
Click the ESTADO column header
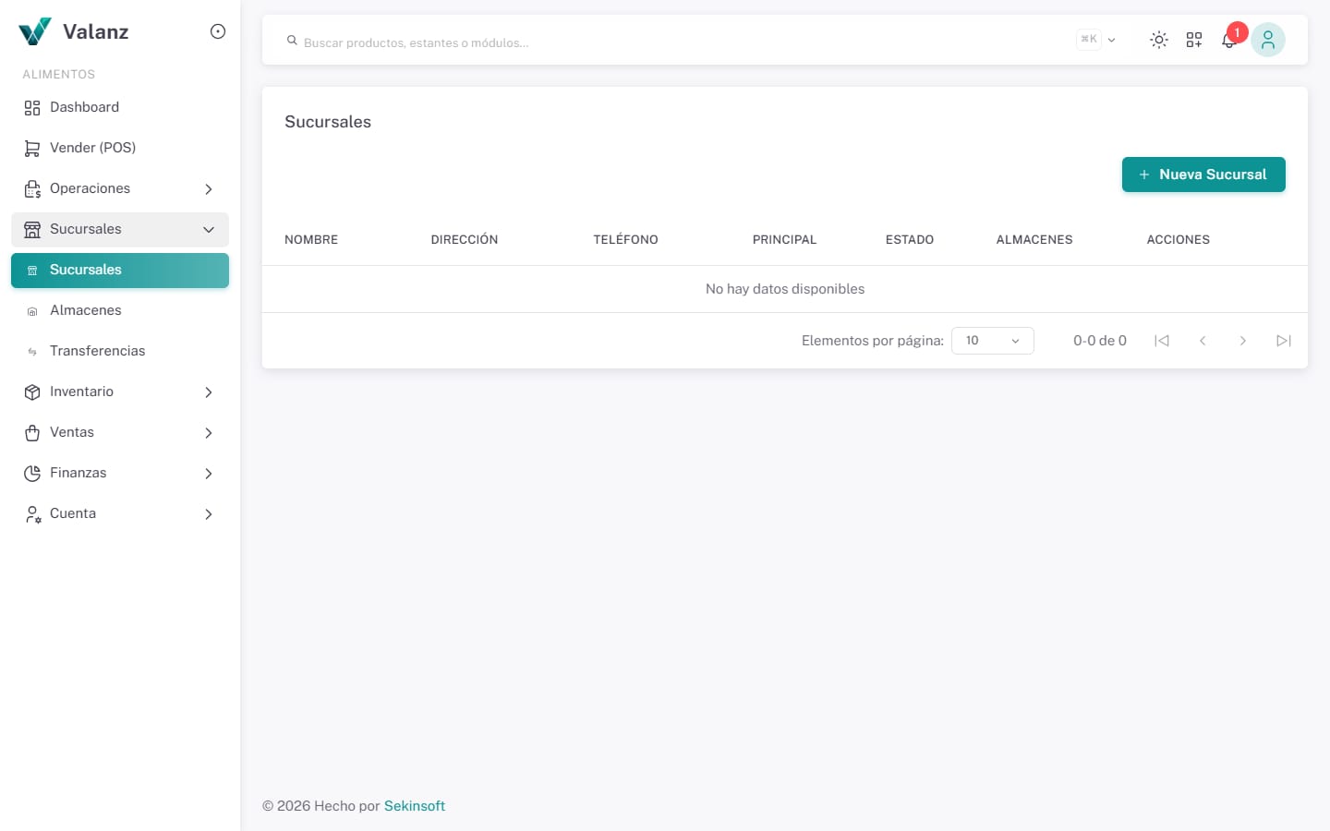(910, 239)
